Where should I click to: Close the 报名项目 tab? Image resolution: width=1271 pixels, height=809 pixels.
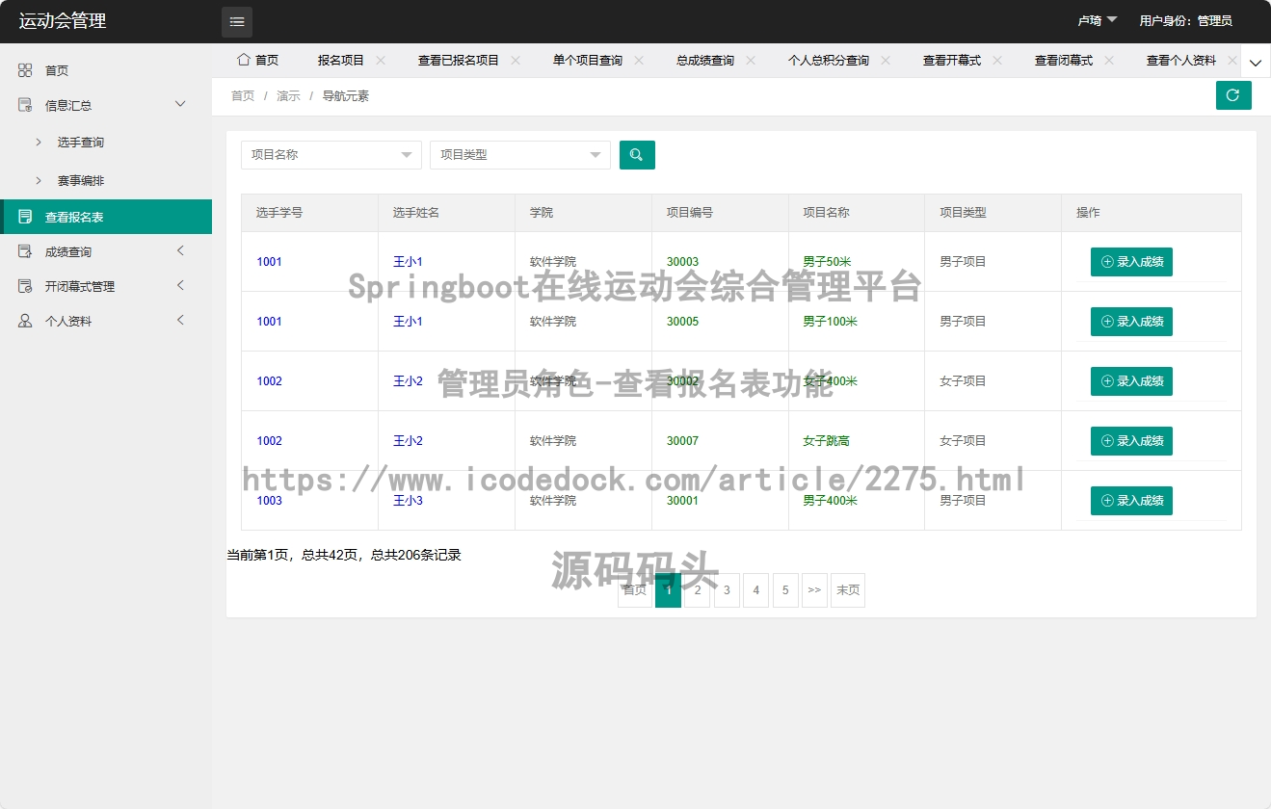click(381, 60)
